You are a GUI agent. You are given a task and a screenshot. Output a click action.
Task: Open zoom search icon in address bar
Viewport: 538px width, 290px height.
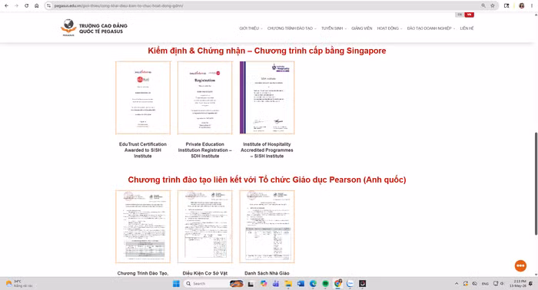[x=483, y=5]
